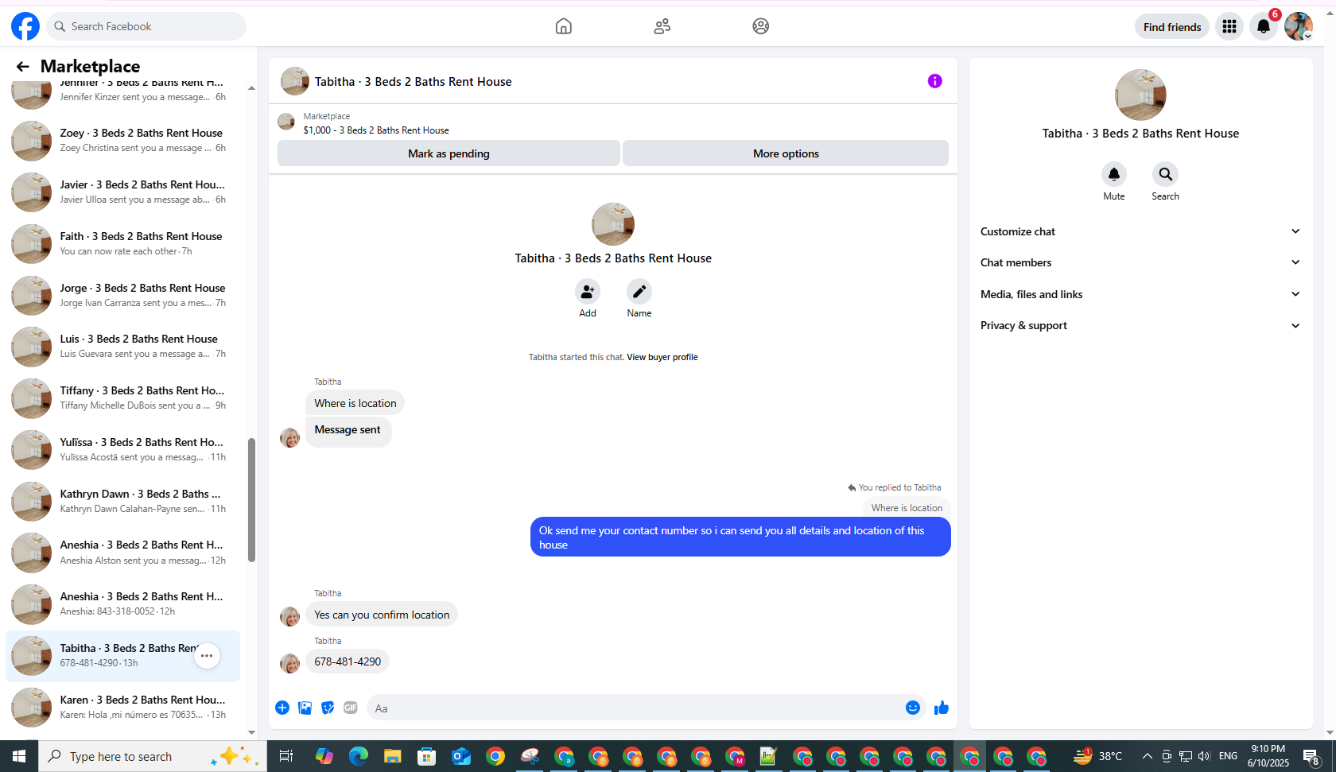Expand the Chat members section
Image resolution: width=1336 pixels, height=772 pixels.
coord(1140,262)
